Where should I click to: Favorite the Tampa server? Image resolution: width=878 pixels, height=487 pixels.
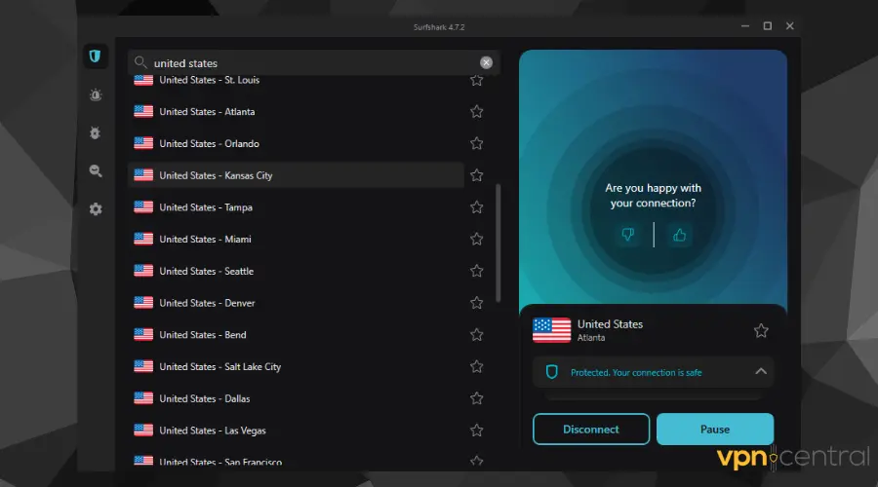pyautogui.click(x=476, y=207)
